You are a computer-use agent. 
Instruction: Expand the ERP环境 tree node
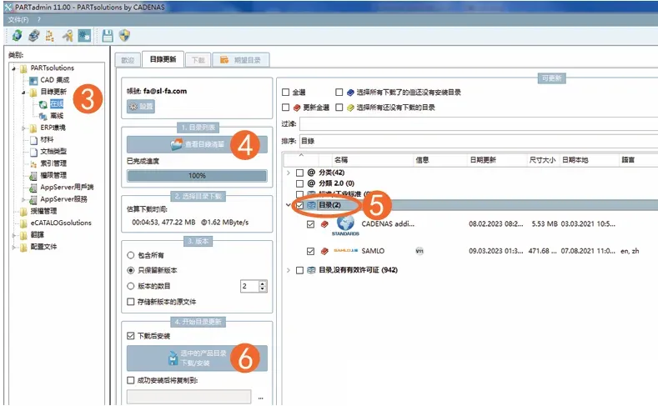(x=23, y=128)
